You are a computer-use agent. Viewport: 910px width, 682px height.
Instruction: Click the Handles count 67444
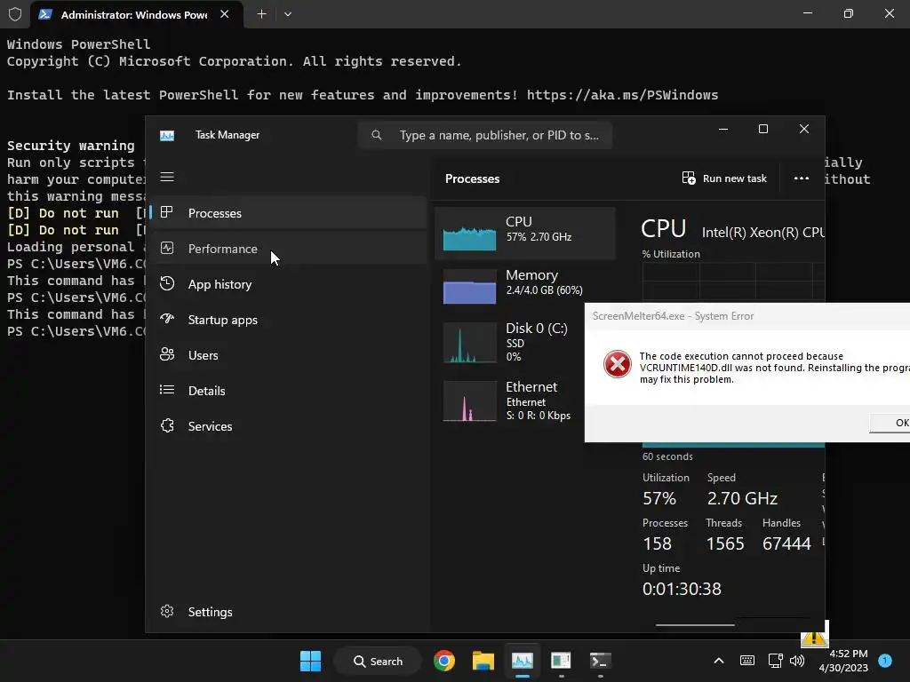pyautogui.click(x=786, y=543)
